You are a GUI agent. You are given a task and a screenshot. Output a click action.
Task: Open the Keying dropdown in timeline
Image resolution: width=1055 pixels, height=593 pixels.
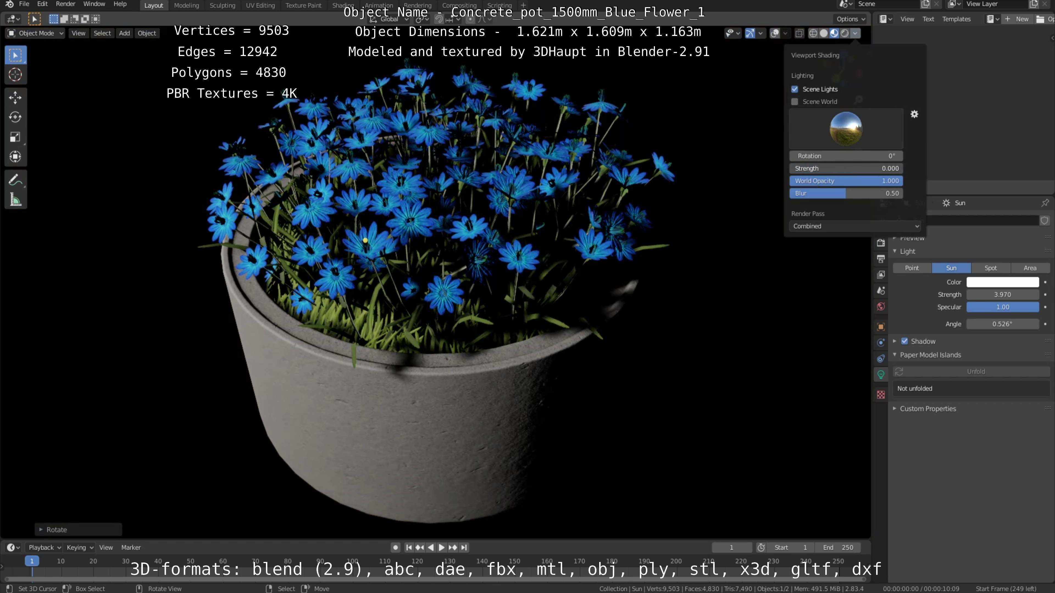click(79, 548)
